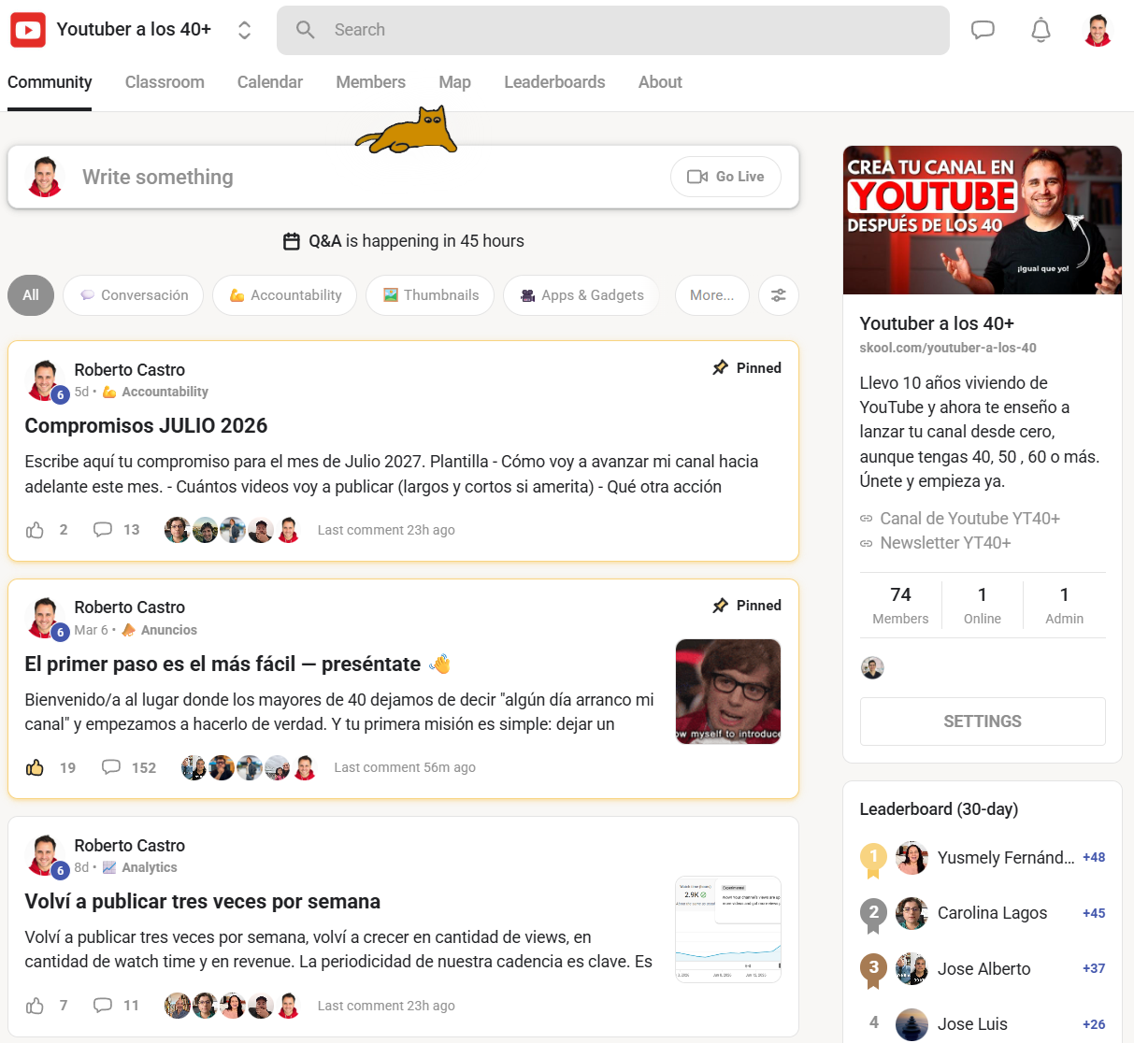
Task: Select the Community tab
Action: [x=50, y=82]
